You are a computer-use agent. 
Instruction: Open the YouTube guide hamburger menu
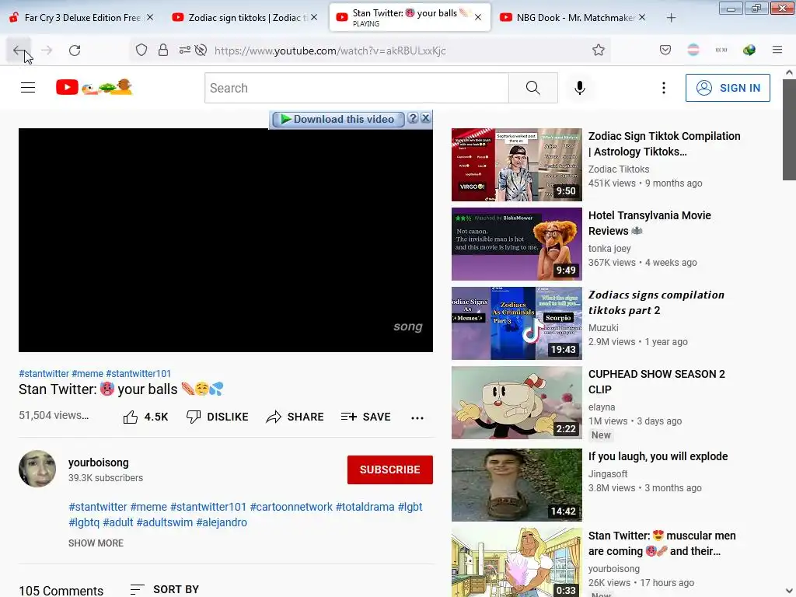tap(28, 88)
